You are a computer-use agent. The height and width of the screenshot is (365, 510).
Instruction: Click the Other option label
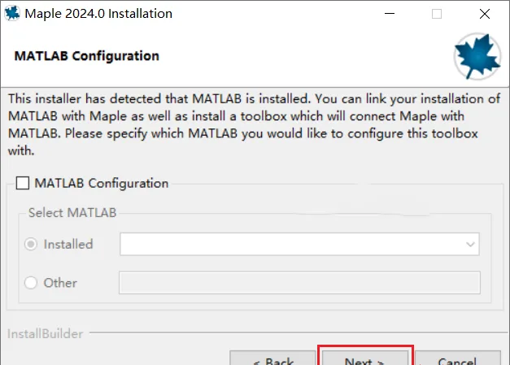(60, 283)
